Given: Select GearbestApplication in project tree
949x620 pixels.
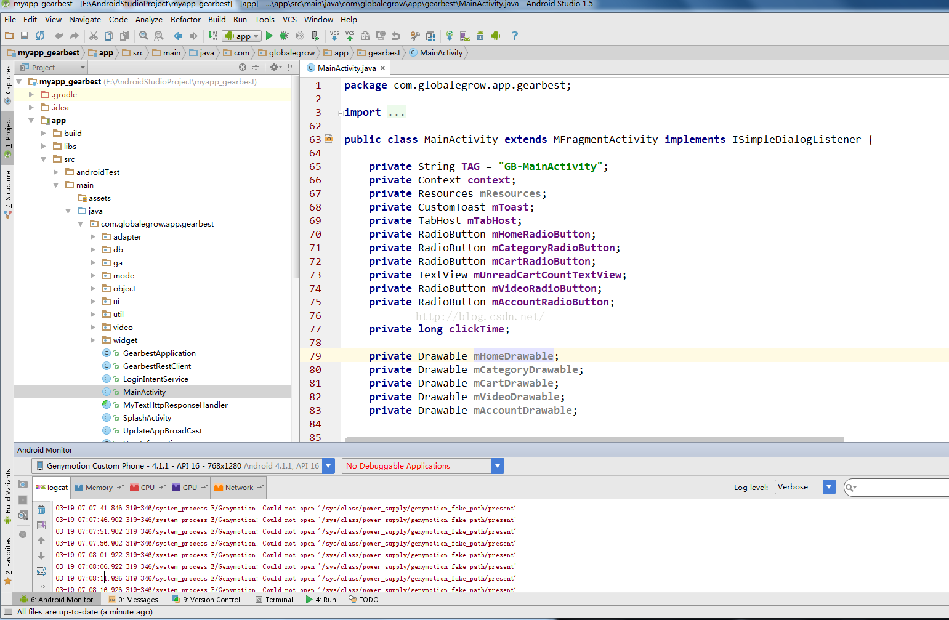Looking at the screenshot, I should click(x=159, y=353).
